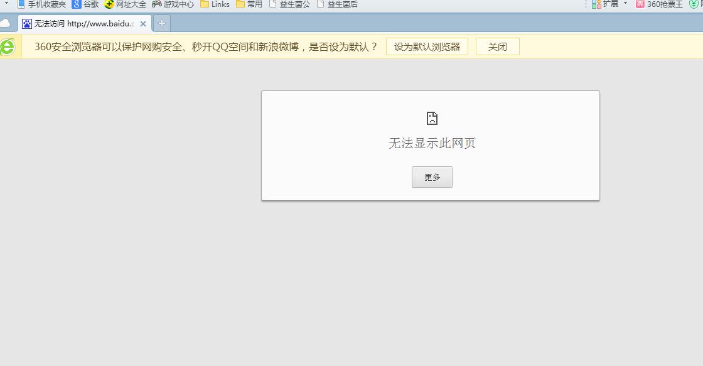Open the 手机收藏夹 mobile bookmarks
Viewport: 703px width, 366px height.
[41, 4]
